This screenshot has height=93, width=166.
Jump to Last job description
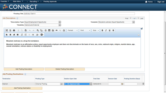click(142, 18)
